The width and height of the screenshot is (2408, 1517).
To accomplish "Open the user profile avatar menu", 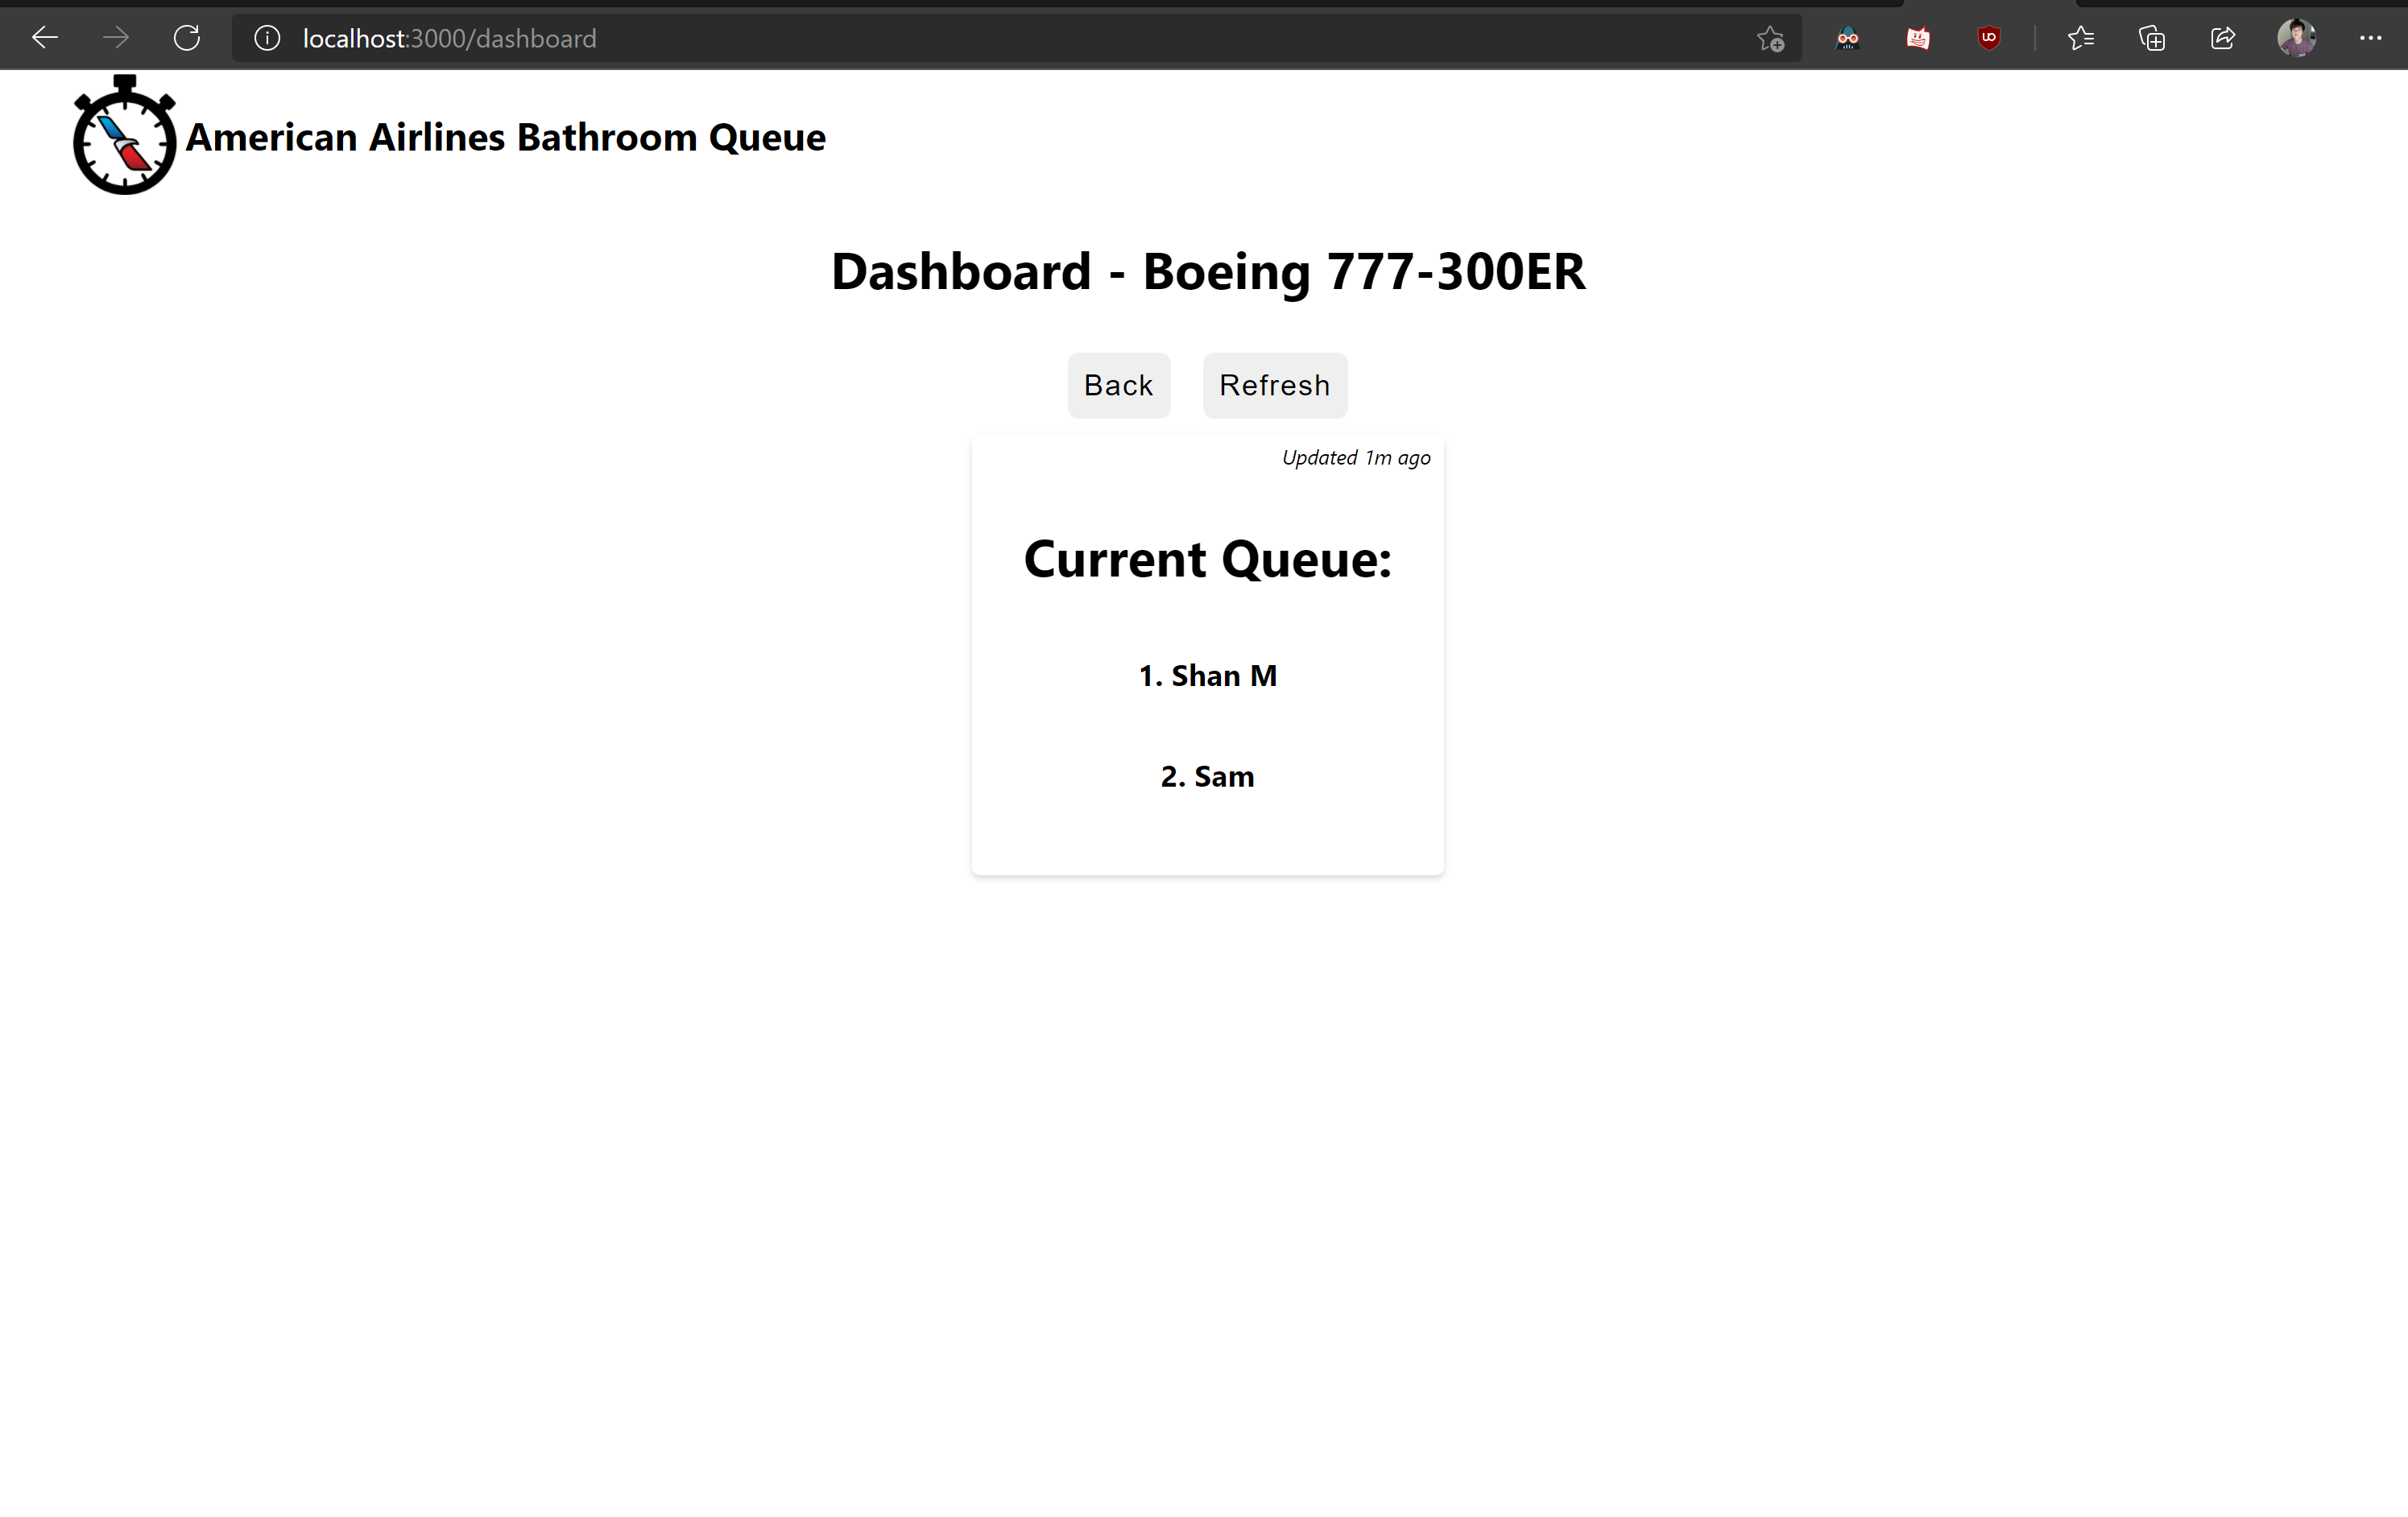I will pyautogui.click(x=2296, y=39).
